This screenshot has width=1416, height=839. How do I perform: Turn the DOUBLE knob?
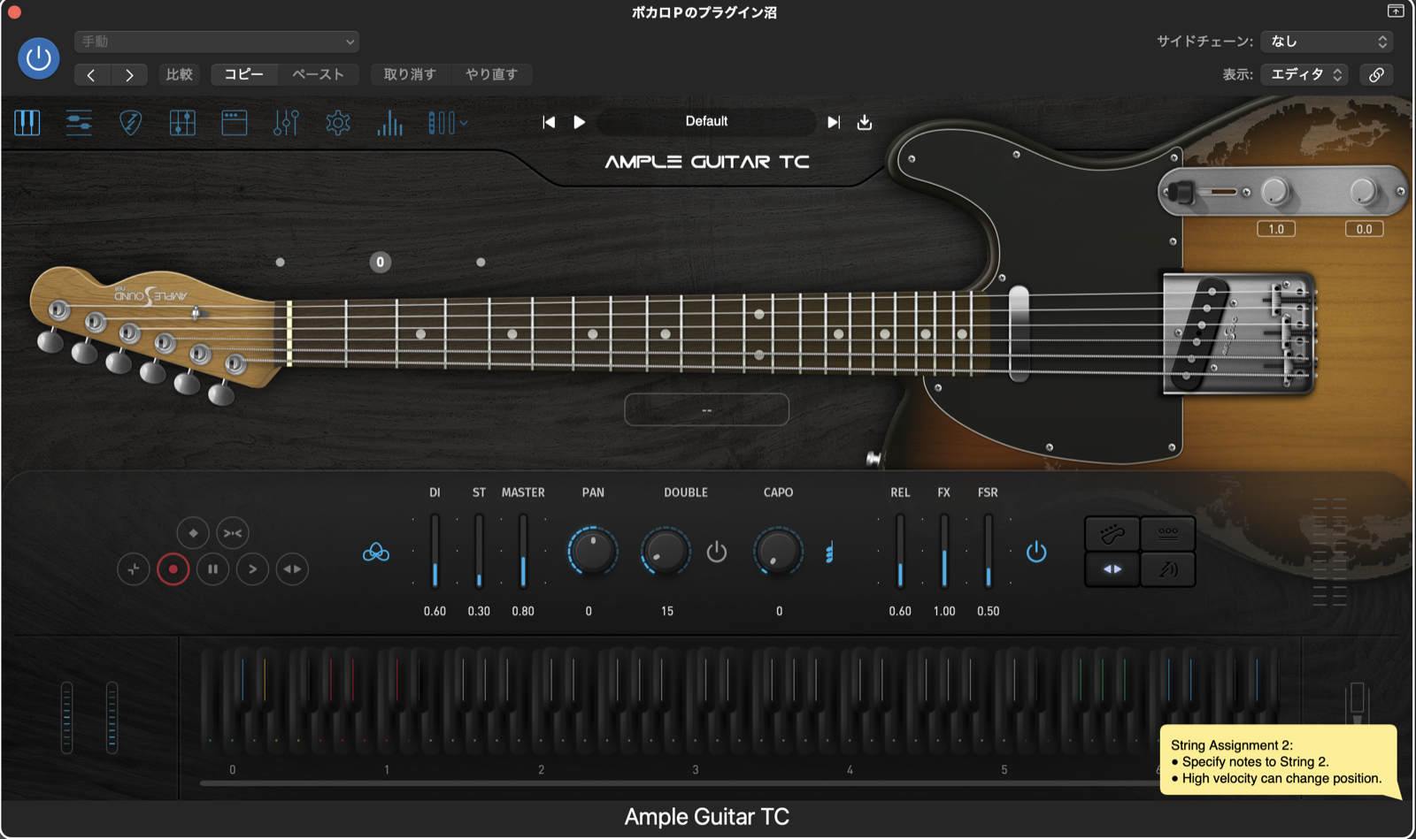coord(666,551)
